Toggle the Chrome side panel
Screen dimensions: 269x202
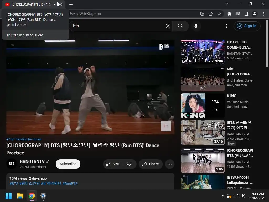[x=246, y=14]
